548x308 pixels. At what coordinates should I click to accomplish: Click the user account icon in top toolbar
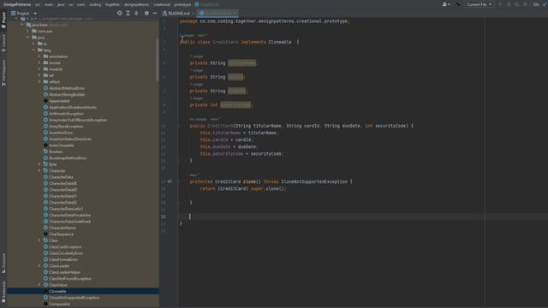[445, 4]
